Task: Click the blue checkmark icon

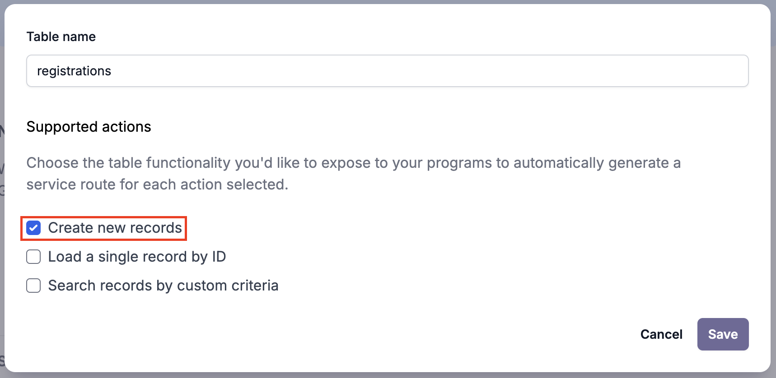Action: coord(33,228)
